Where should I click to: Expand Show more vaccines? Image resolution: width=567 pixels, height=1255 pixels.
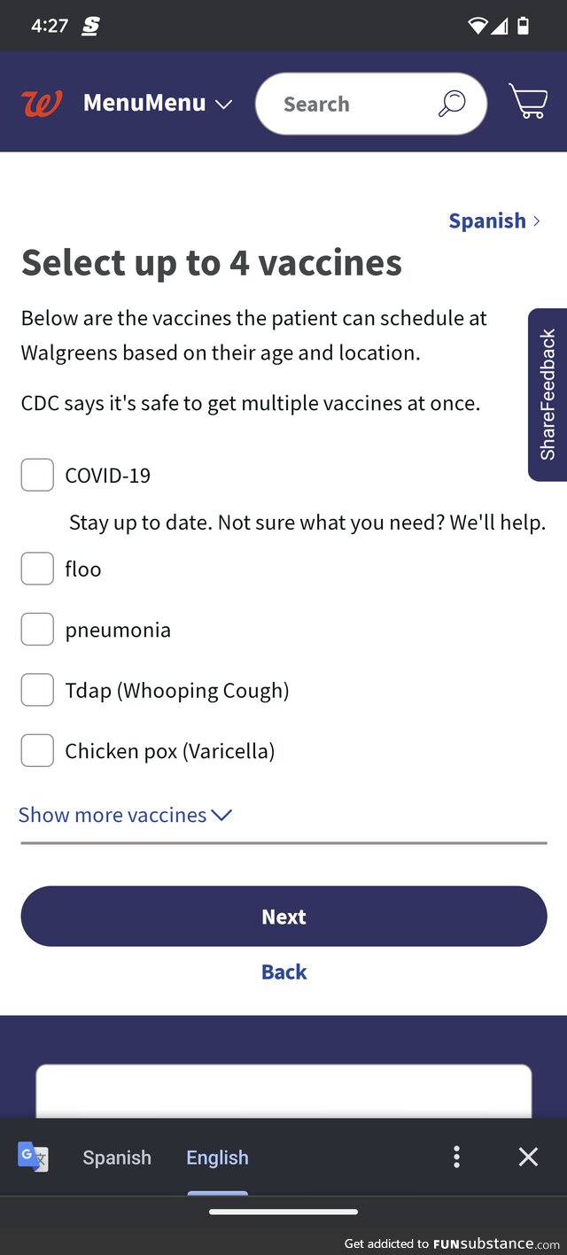click(x=125, y=815)
